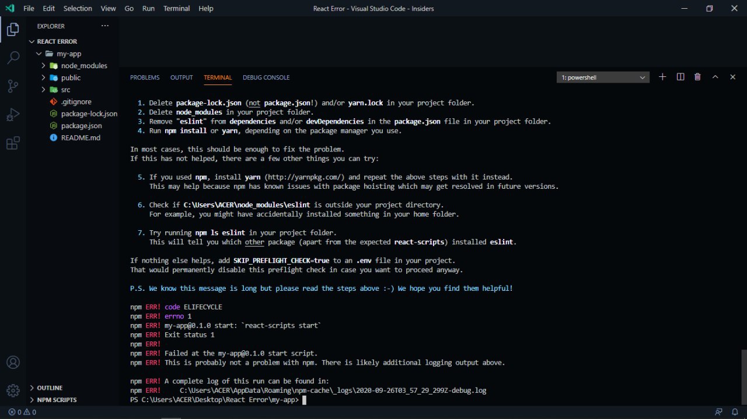Image resolution: width=747 pixels, height=419 pixels.
Task: Click the 'npm ls eslint' command text
Action: (x=220, y=233)
